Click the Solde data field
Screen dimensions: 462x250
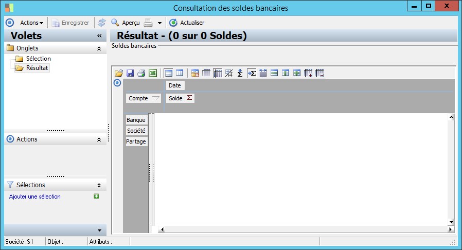180,98
